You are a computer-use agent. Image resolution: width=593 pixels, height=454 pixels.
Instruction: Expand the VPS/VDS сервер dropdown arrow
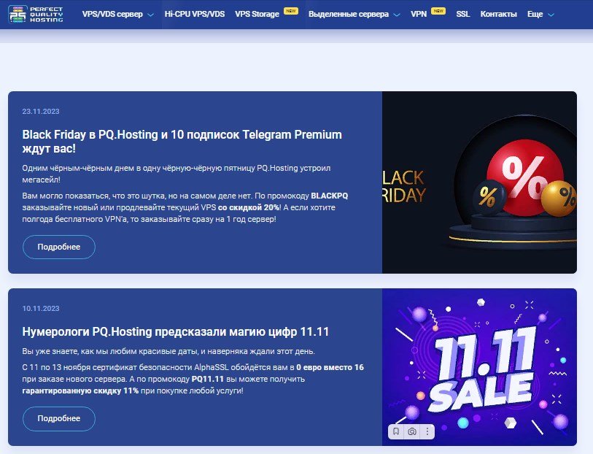click(x=150, y=15)
